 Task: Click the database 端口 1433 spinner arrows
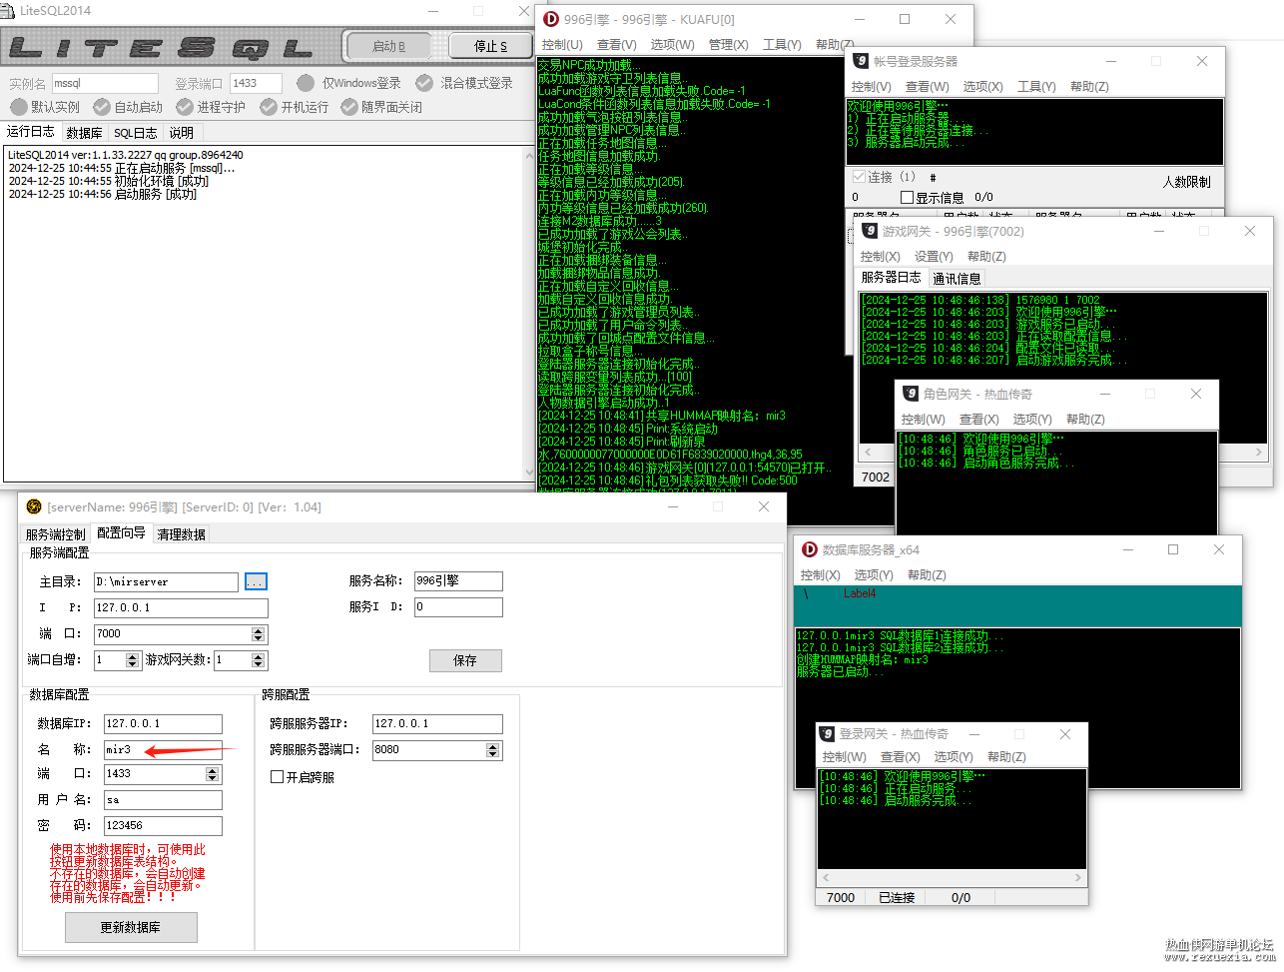click(212, 774)
